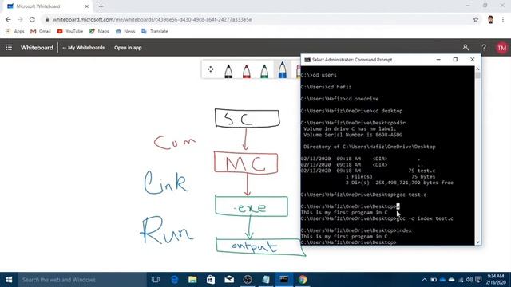Open the Office app launcher grid
The width and height of the screenshot is (511, 287).
(x=9, y=48)
